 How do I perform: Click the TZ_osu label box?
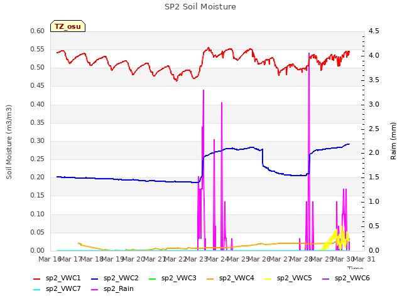pyautogui.click(x=68, y=26)
